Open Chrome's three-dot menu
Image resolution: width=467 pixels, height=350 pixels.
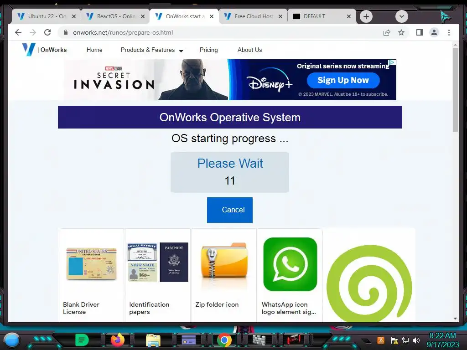tap(449, 32)
